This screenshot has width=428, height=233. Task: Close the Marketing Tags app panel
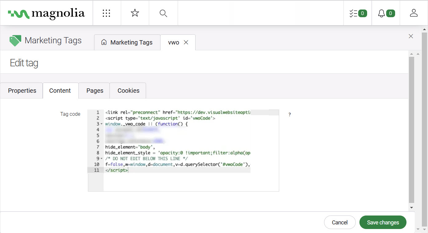click(411, 36)
